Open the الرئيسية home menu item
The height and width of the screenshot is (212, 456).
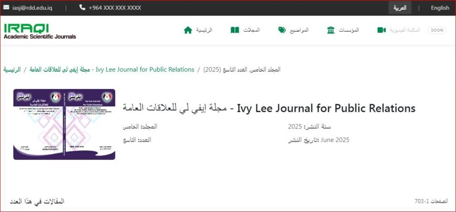[204, 30]
